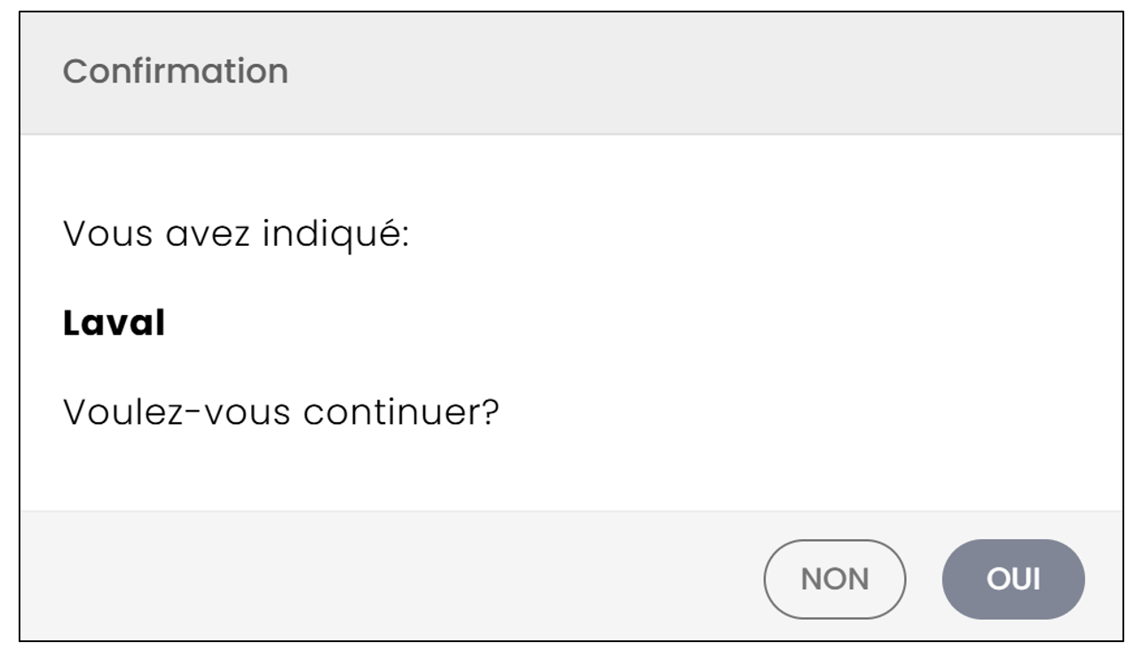Screen dimensions: 1134x651
Task: Focus the word Confirmation in the header
Action: click(x=176, y=71)
